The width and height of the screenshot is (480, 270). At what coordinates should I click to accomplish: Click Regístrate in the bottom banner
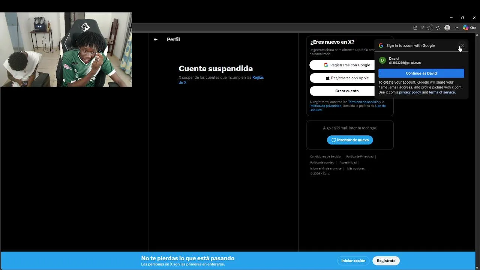pyautogui.click(x=386, y=261)
